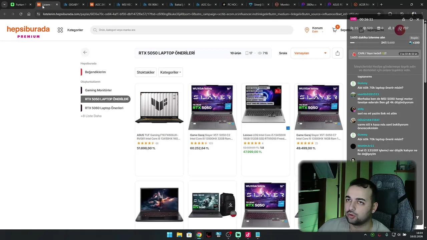Click the 10 ürün count text
This screenshot has height=240, width=427.
236,53
